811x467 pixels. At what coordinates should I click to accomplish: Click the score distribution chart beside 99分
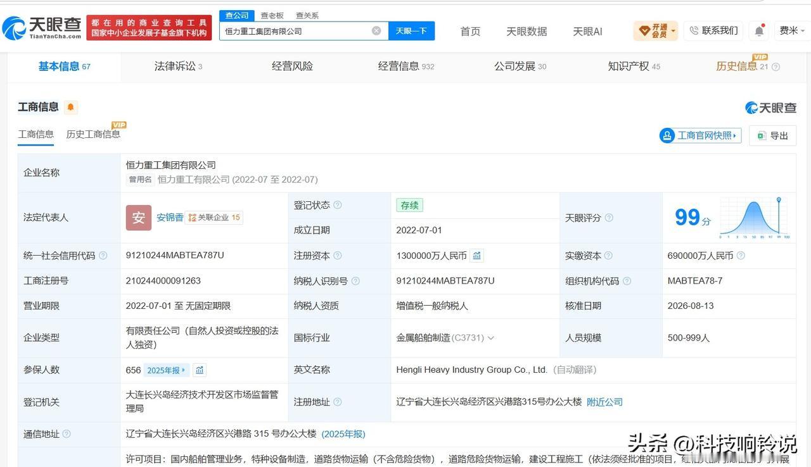pyautogui.click(x=755, y=218)
